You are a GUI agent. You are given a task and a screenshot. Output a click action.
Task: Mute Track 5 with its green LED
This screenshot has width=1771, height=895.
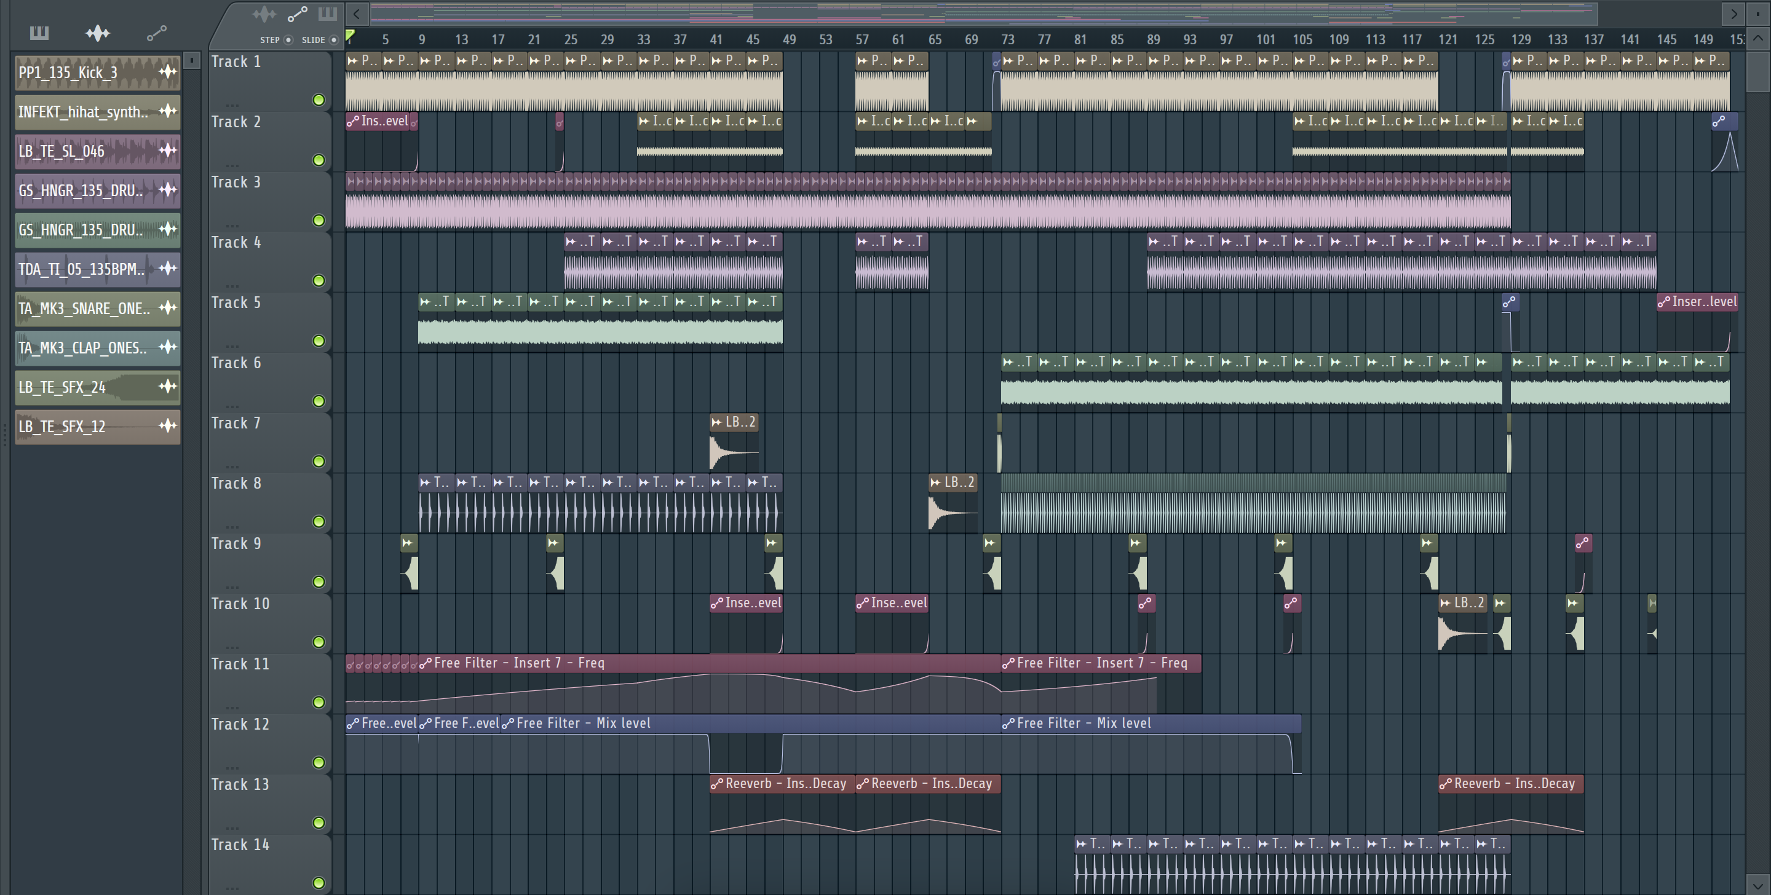coord(319,341)
